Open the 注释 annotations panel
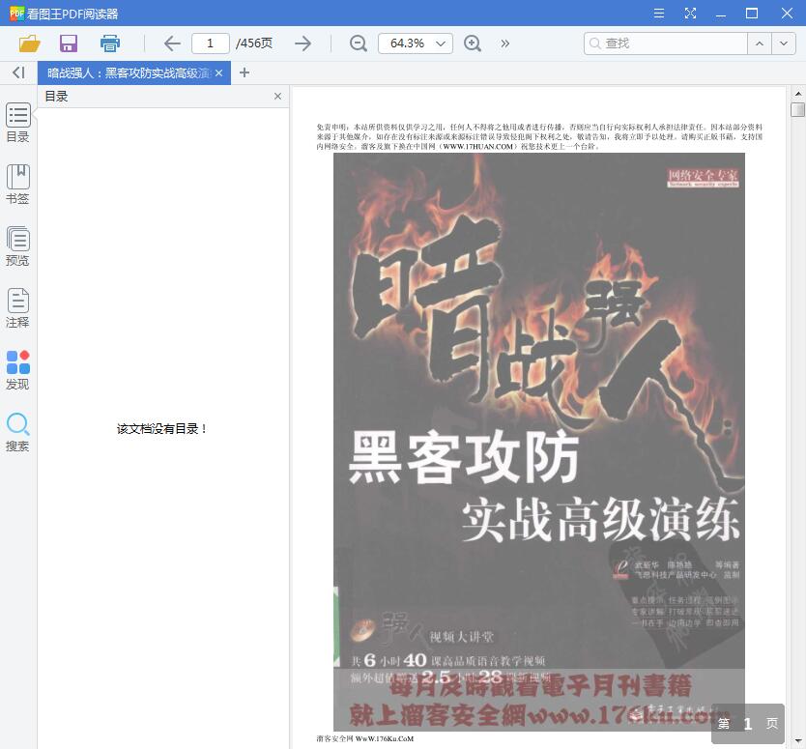The height and width of the screenshot is (749, 806). 18,308
